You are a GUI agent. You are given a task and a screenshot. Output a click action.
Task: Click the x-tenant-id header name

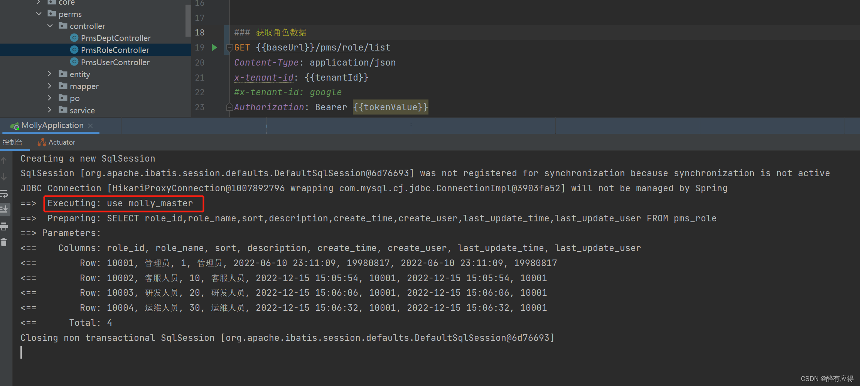coord(264,78)
